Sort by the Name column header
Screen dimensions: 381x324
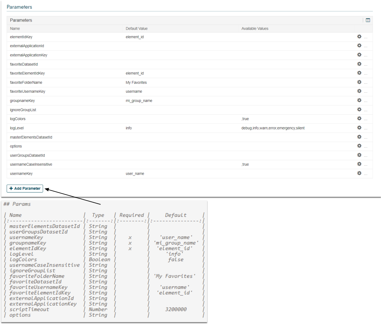pyautogui.click(x=15, y=29)
